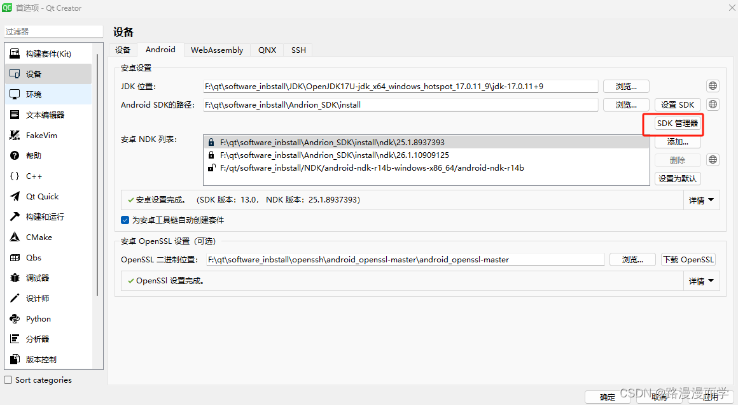Click the category list vertical scrollbar
Image resolution: width=738 pixels, height=405 pixels.
click(97, 175)
